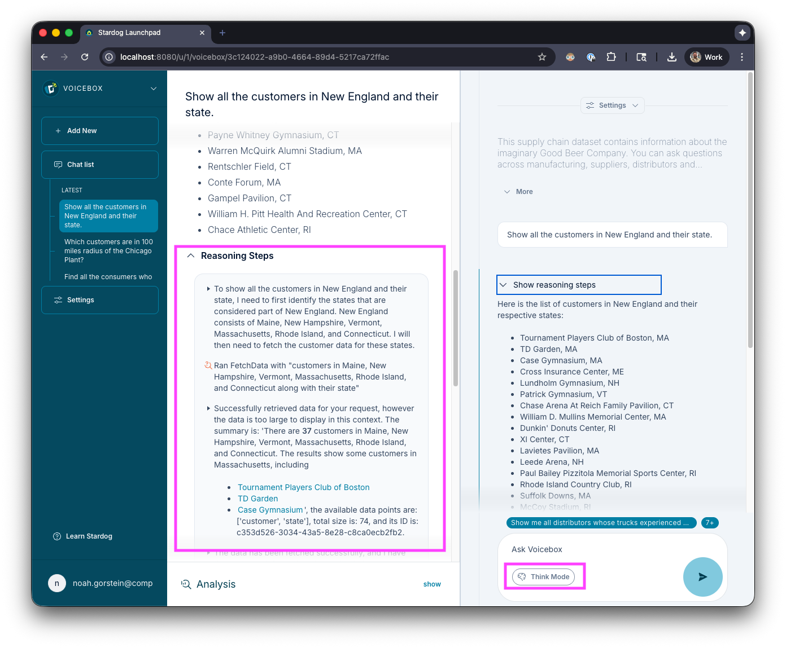Click the user message bubble about New England
786x648 pixels.
(x=612, y=235)
